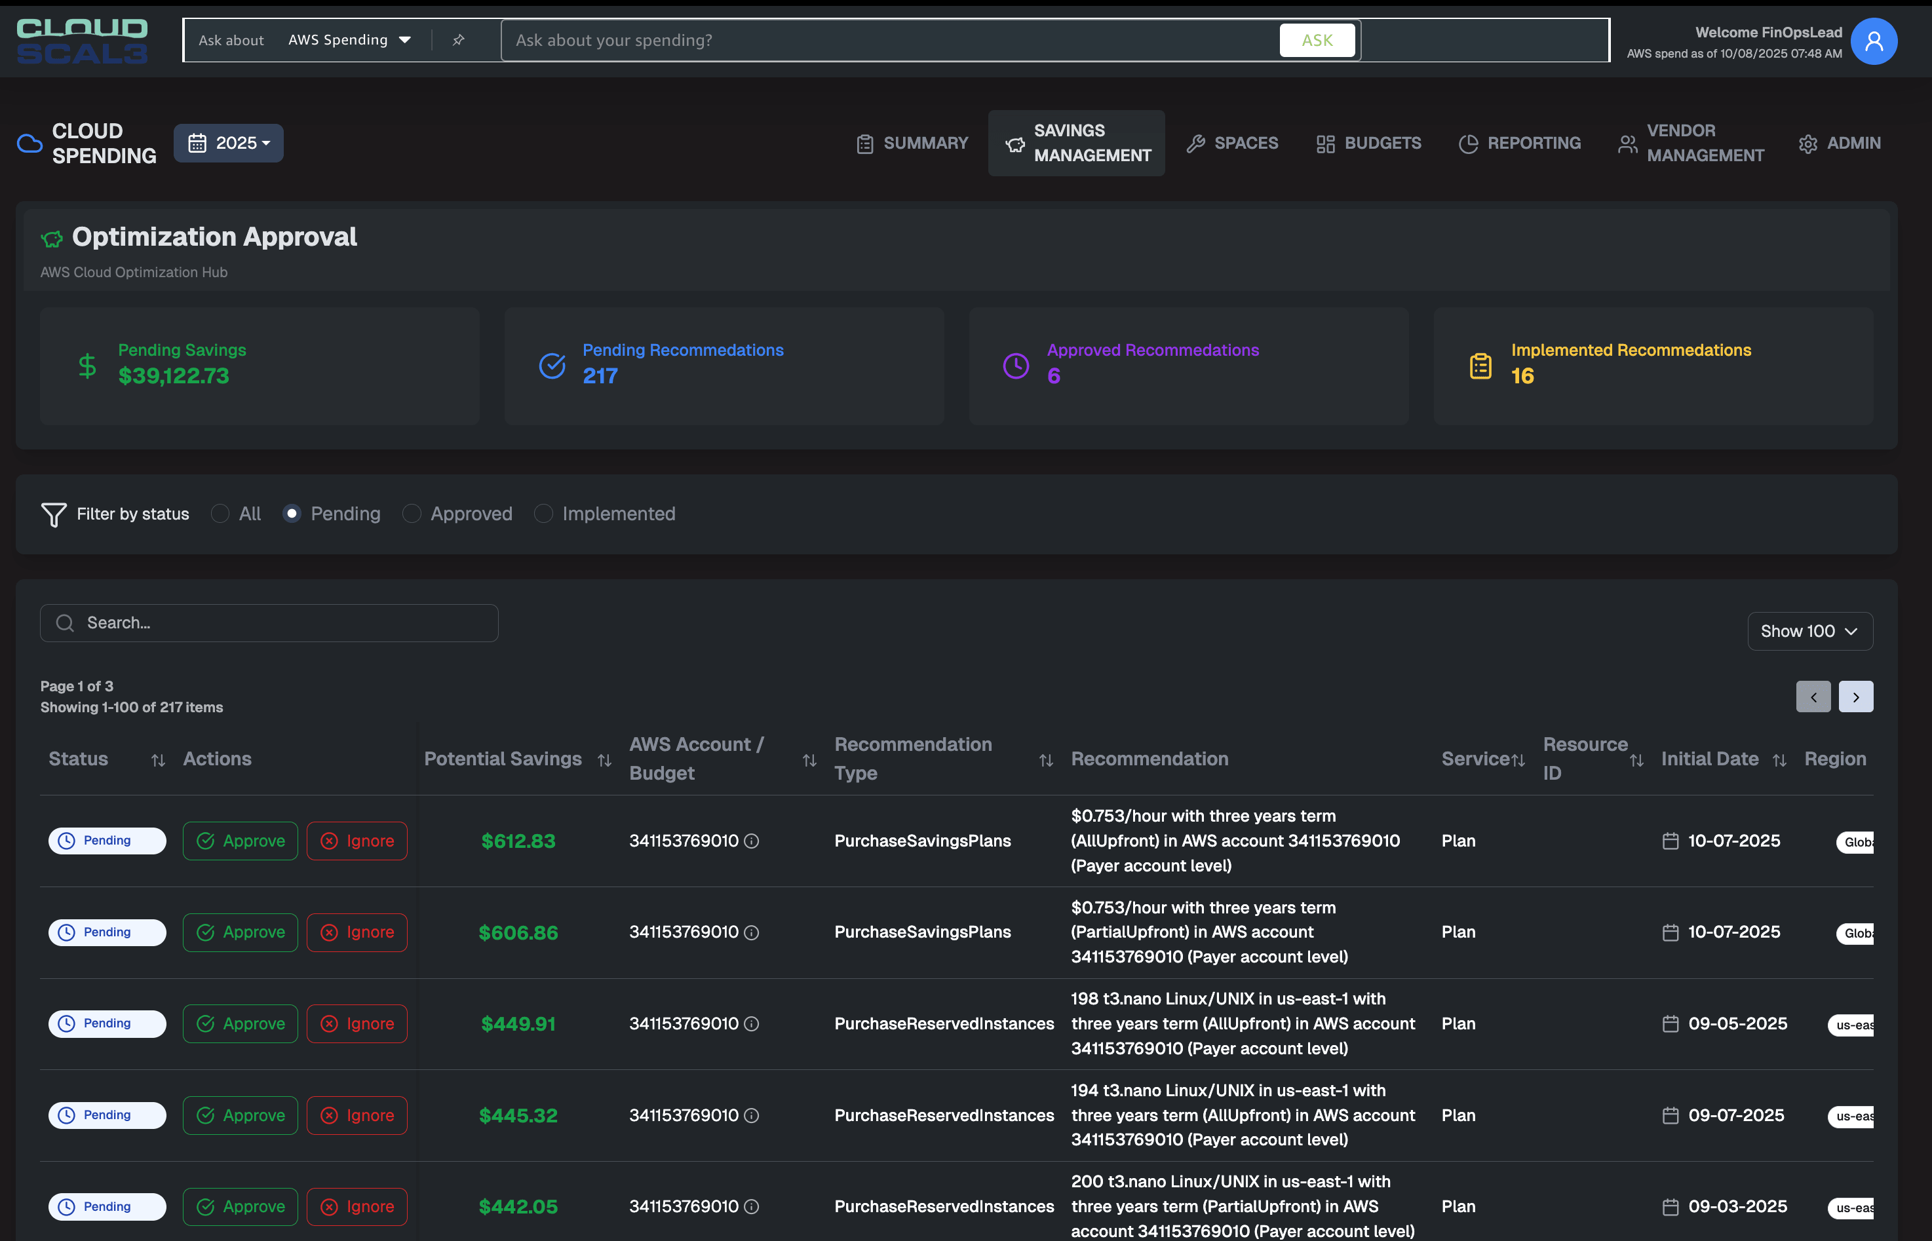Select the Approved status filter
This screenshot has width=1932, height=1241.
[412, 513]
